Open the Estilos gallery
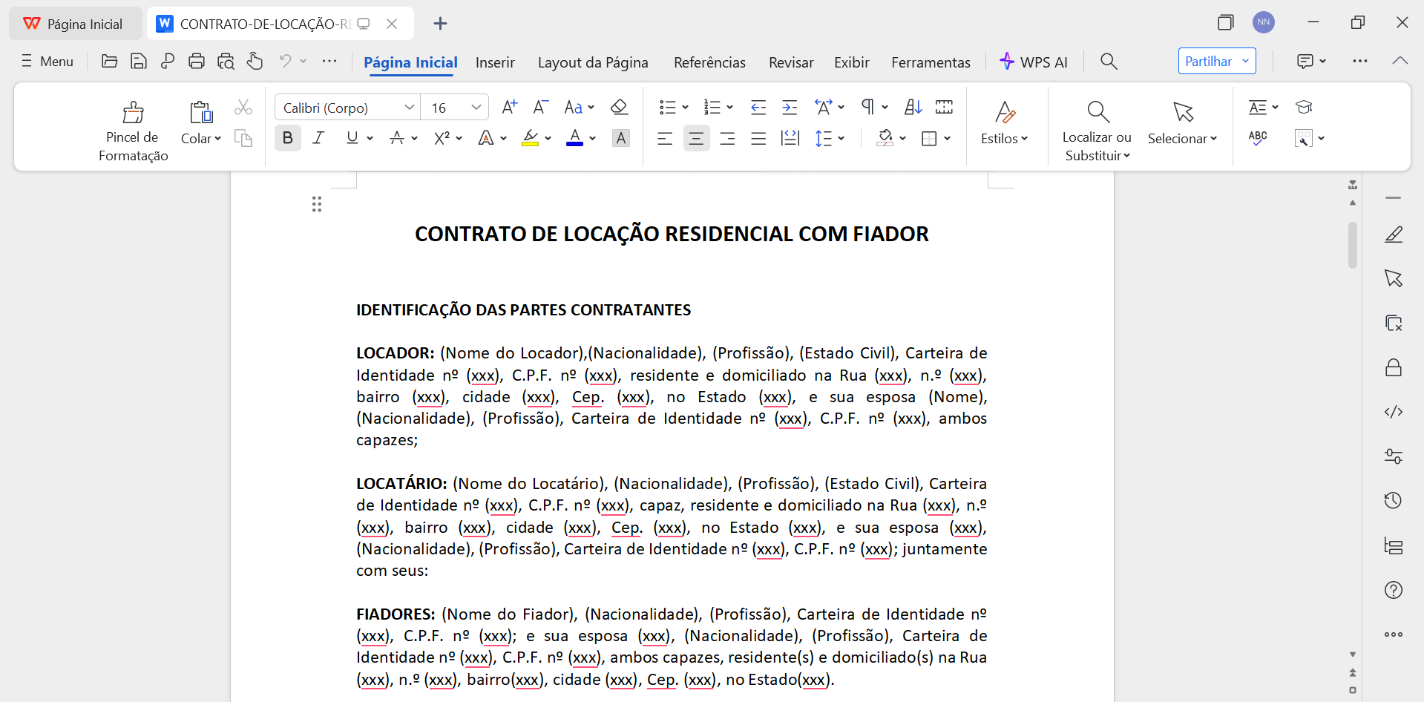Image resolution: width=1424 pixels, height=702 pixels. click(x=1004, y=126)
